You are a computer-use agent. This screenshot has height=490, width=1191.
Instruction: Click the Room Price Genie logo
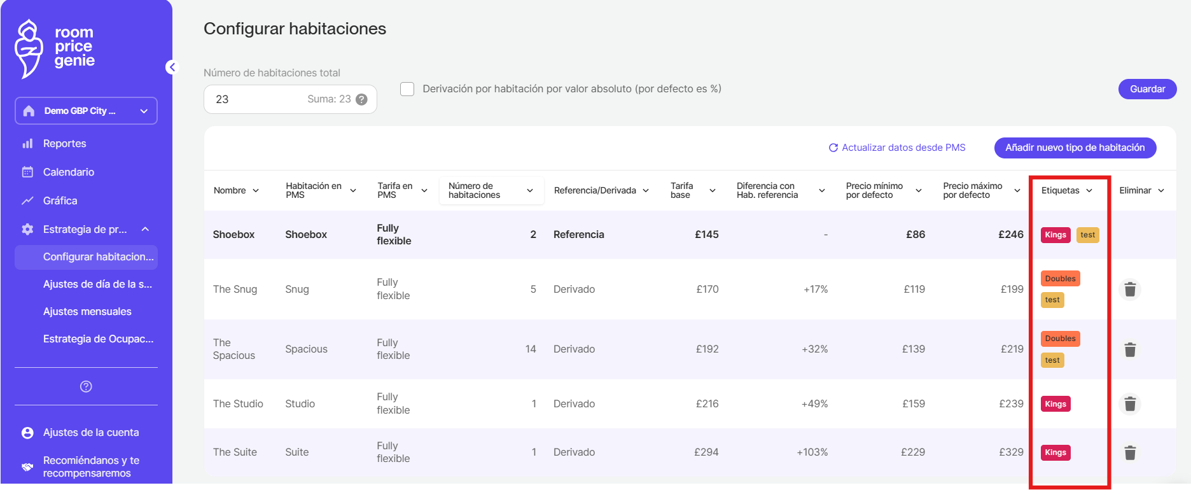pyautogui.click(x=55, y=48)
